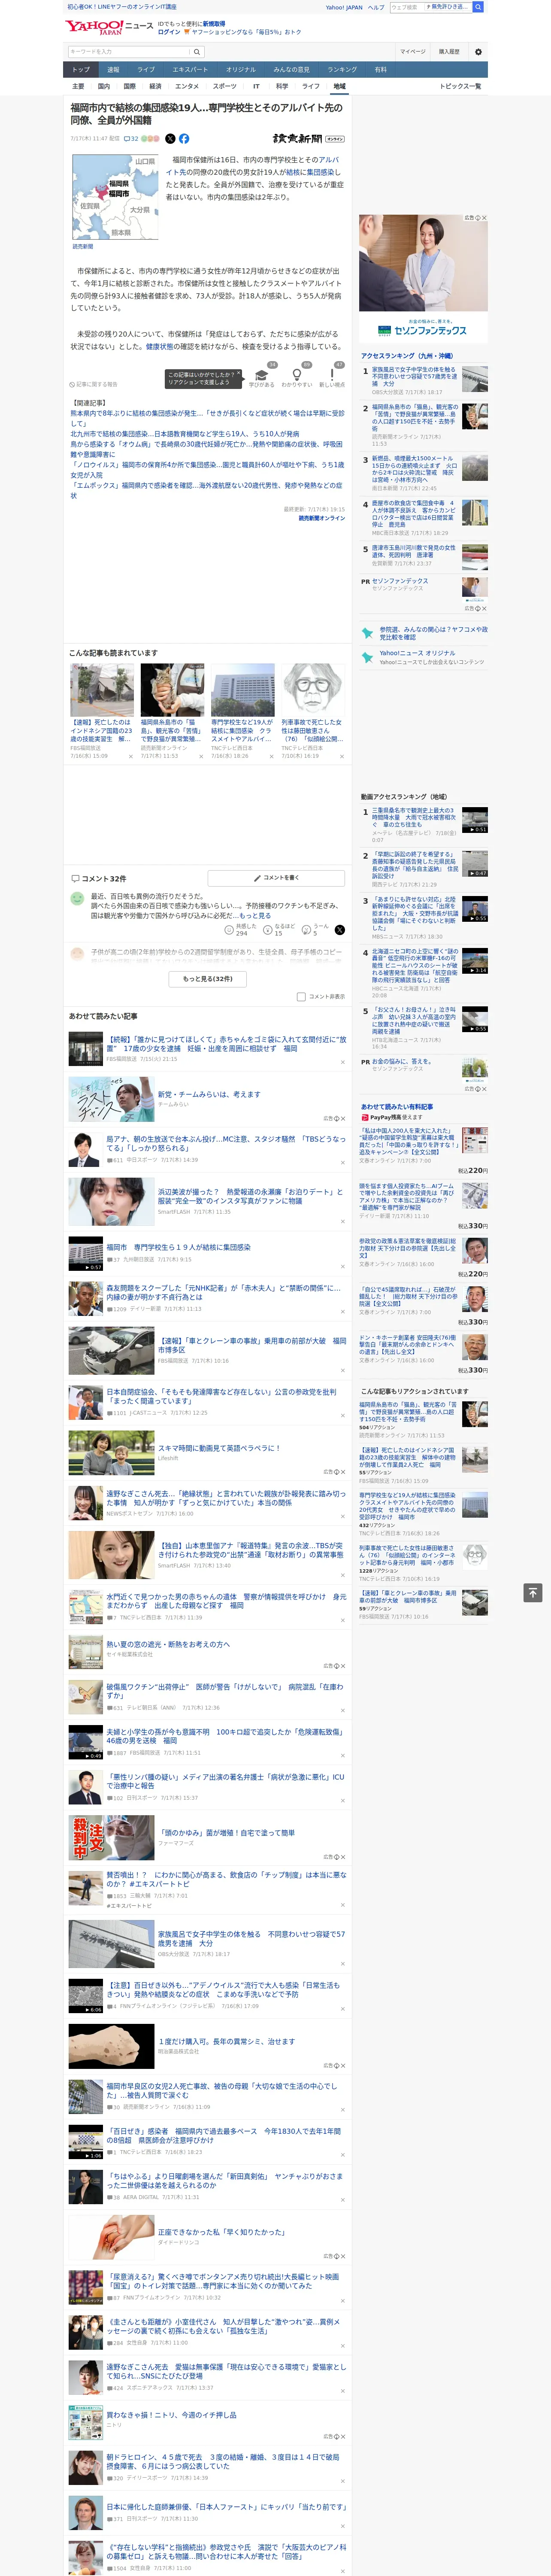This screenshot has width=551, height=2576.
Task: Open thumbnail of 専門学校生など19人が結核 card
Action: pos(242,690)
